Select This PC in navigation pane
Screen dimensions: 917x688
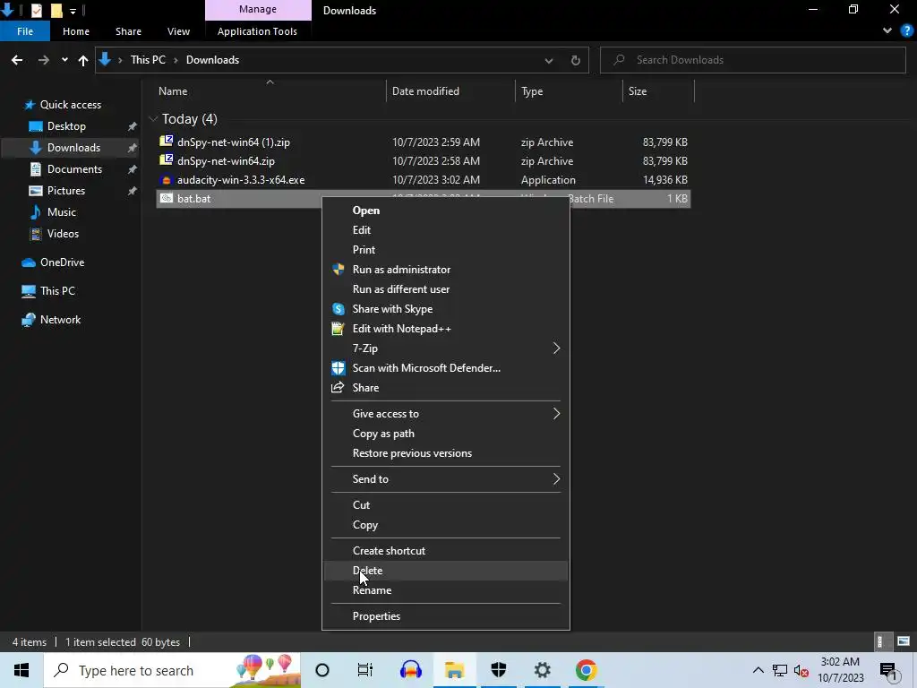pyautogui.click(x=57, y=291)
